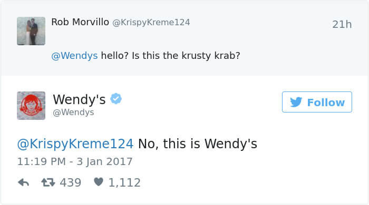Click the blue verified badge beside Wendy's
This screenshot has height=205, width=369.
[116, 98]
